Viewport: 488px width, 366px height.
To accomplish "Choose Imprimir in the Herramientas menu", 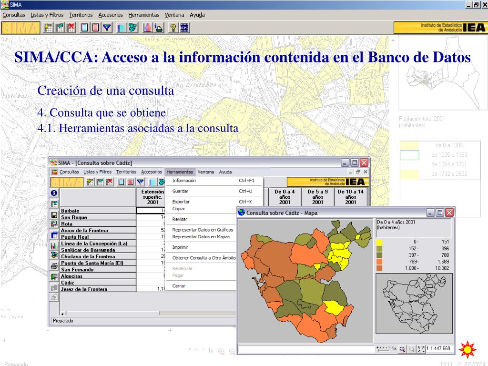I will point(201,247).
